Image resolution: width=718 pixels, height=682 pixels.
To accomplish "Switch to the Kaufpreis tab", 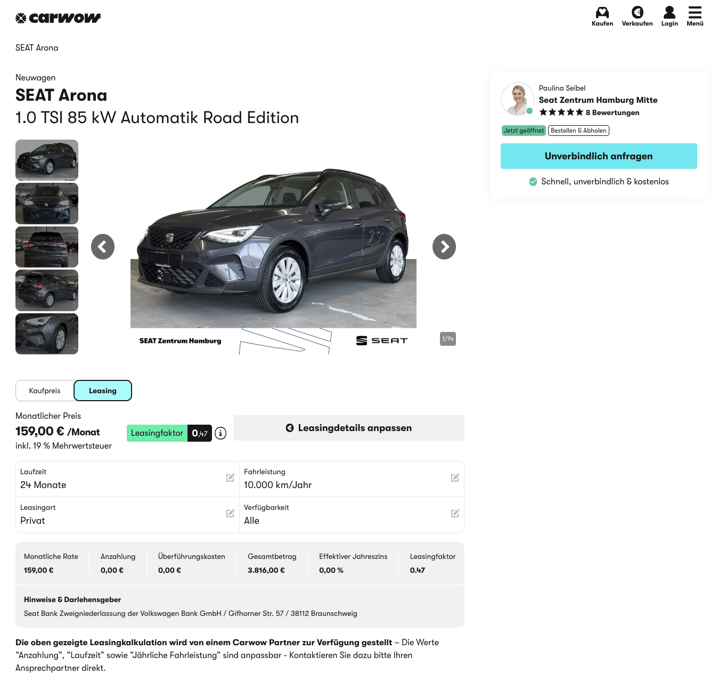I will [45, 391].
